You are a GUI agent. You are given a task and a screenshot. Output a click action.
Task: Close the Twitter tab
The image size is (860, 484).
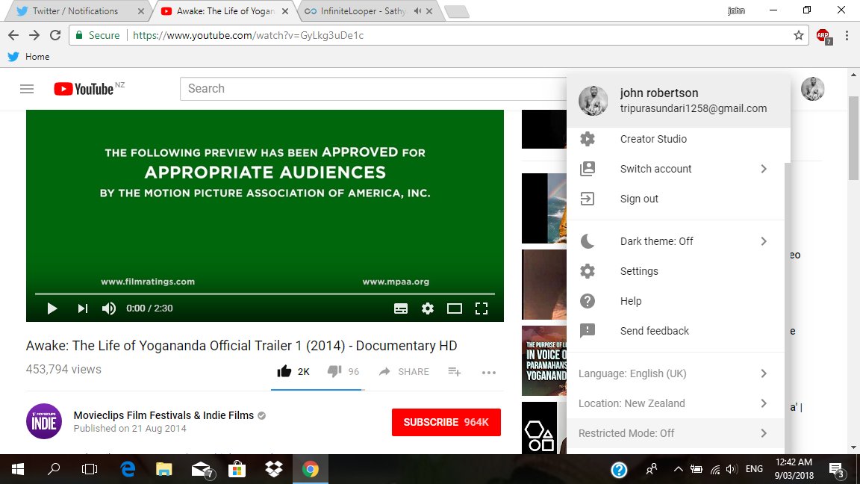tap(141, 11)
